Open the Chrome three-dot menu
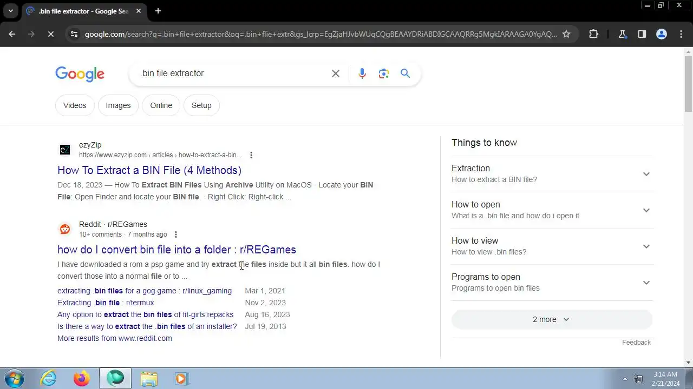693x389 pixels. [681, 34]
